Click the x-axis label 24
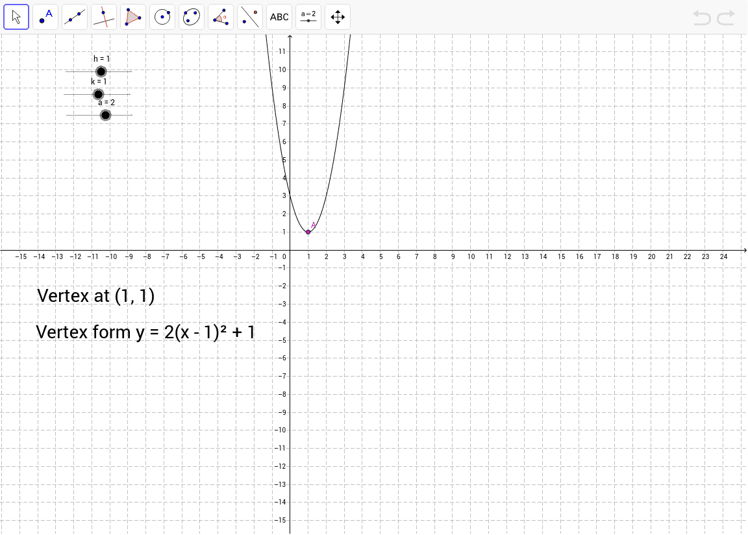This screenshot has height=535, width=748. pyautogui.click(x=724, y=256)
